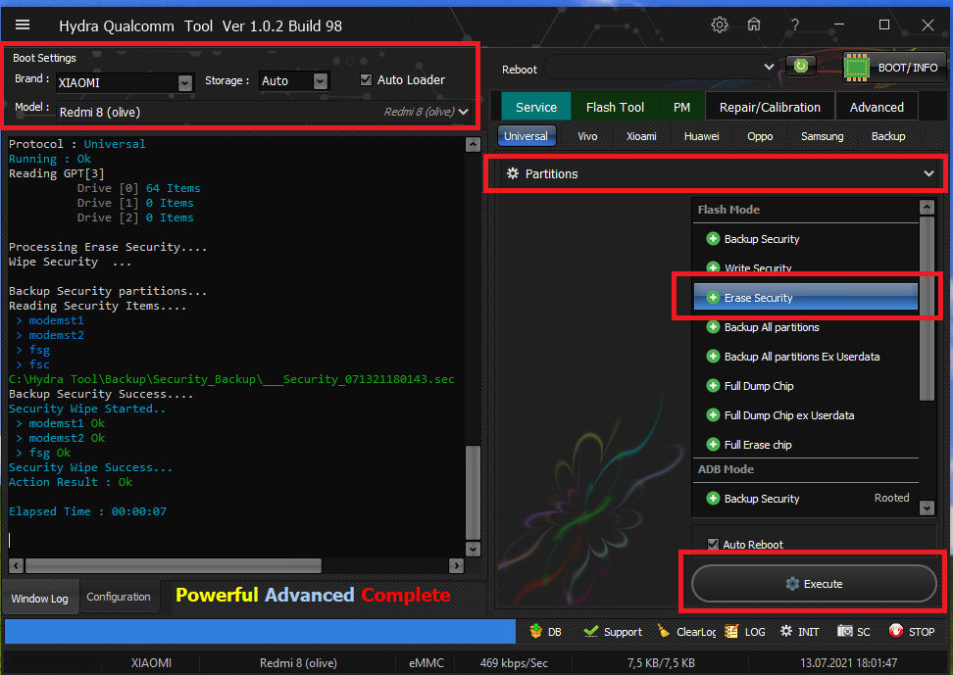Click gear icon in Partitions header

513,173
